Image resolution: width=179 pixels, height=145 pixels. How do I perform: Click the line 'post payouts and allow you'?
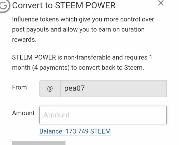[78, 30]
